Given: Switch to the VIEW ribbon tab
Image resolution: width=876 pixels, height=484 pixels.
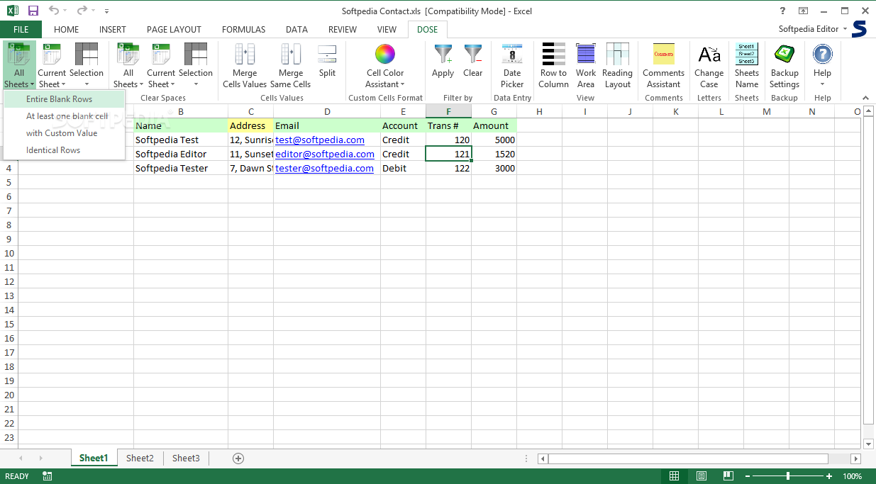Looking at the screenshot, I should coord(387,30).
